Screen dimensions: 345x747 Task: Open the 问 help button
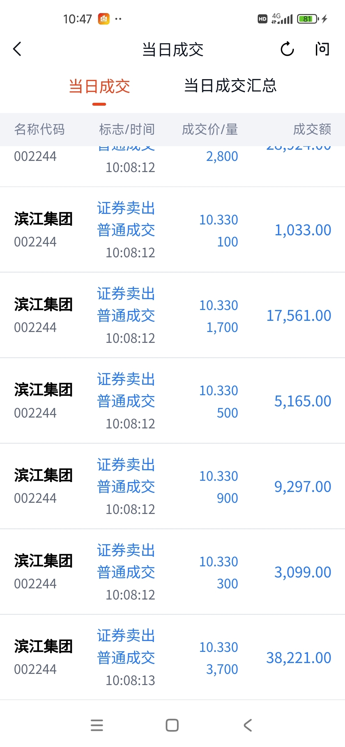pyautogui.click(x=322, y=49)
